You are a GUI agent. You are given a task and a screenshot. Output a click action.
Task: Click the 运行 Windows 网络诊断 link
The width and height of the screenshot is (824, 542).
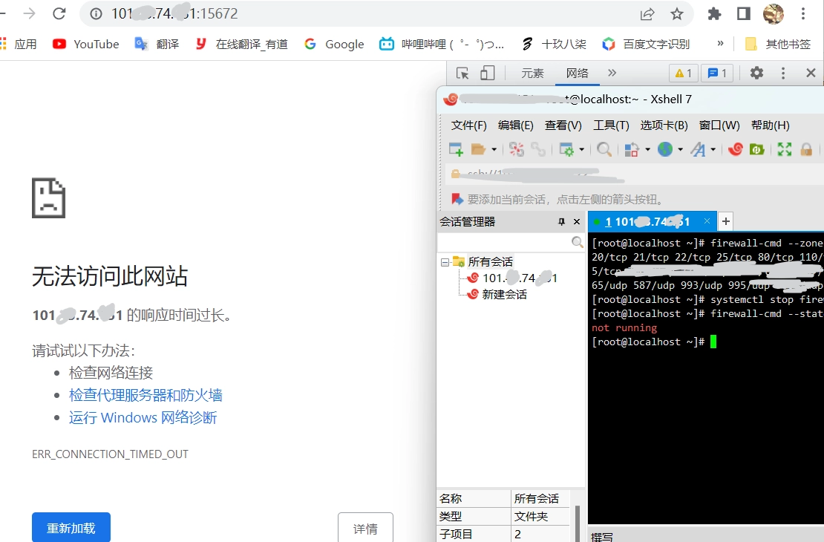click(143, 418)
